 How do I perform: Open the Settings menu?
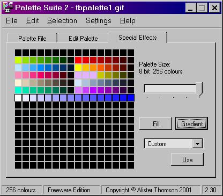(x=99, y=21)
